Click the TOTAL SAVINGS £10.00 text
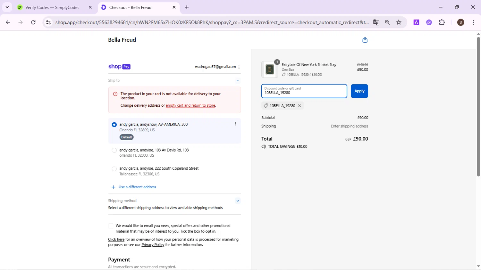The image size is (481, 270). click(x=288, y=147)
